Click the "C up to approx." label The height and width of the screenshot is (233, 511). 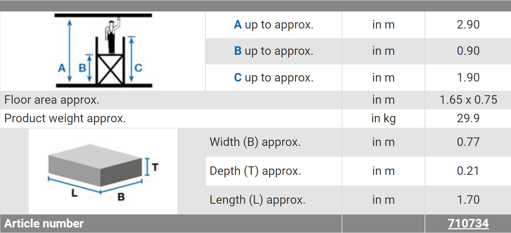tap(274, 78)
